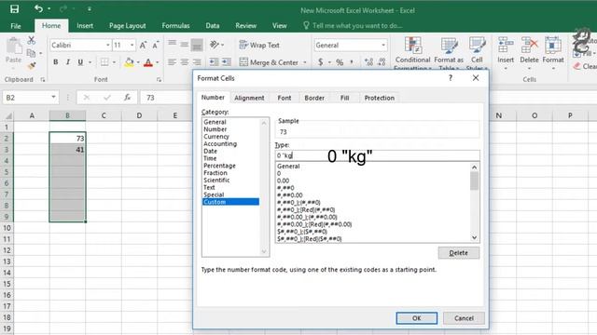Open the font size 11 dropdown

point(132,46)
